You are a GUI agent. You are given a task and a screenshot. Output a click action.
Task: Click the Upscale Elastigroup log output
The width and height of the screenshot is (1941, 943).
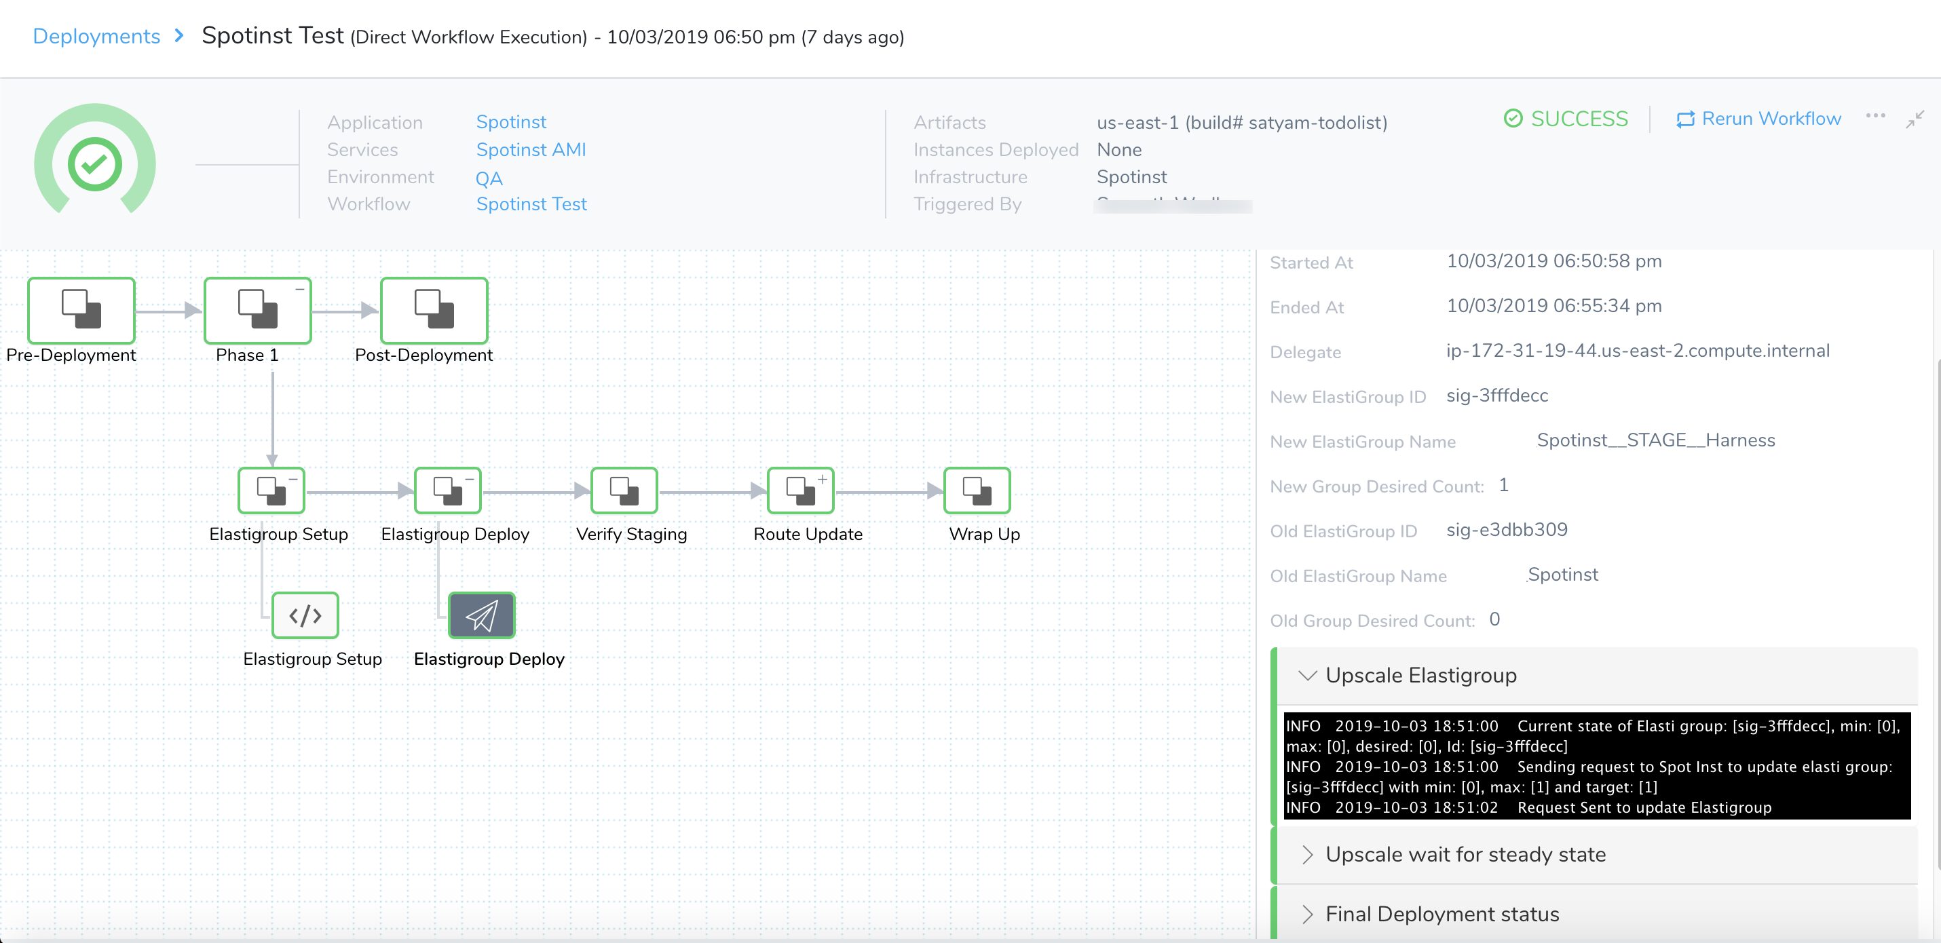click(x=1597, y=766)
